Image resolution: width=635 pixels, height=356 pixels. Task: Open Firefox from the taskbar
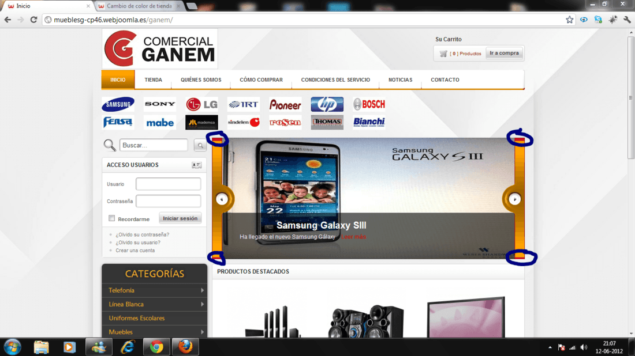click(x=185, y=347)
